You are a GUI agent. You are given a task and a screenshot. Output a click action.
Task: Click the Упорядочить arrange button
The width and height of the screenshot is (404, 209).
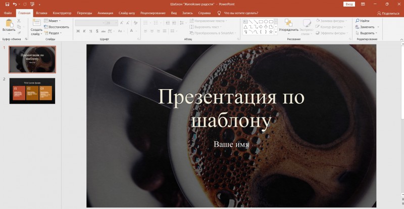[288, 27]
